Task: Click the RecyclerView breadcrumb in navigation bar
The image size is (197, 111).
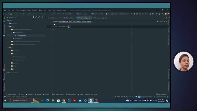Action: point(68,14)
